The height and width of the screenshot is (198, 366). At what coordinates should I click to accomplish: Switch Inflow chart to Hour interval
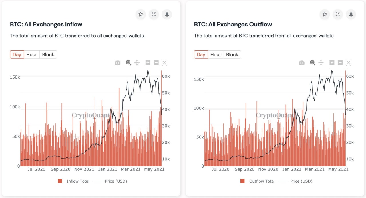tap(32, 54)
